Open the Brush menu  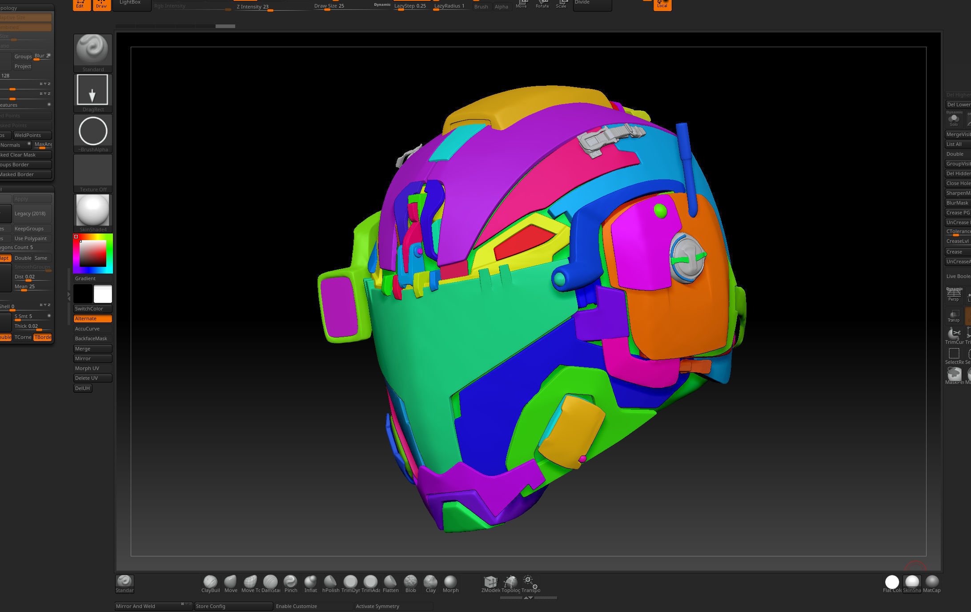tap(481, 7)
